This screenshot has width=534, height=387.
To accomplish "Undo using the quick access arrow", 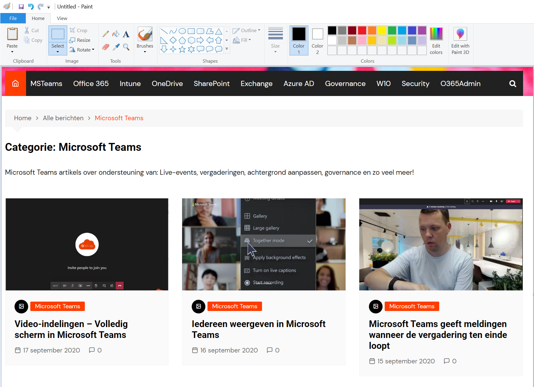I will click(x=31, y=7).
